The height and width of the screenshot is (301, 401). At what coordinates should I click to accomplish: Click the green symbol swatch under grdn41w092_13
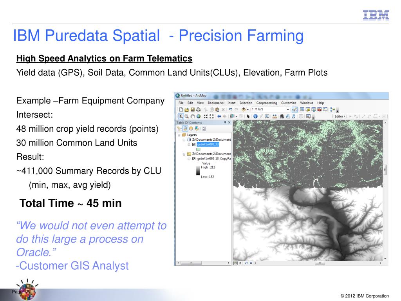pyautogui.click(x=198, y=149)
